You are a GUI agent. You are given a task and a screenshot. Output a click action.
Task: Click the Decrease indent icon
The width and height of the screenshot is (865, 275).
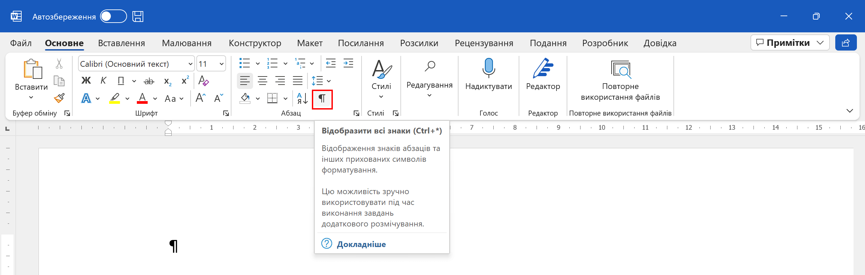331,63
